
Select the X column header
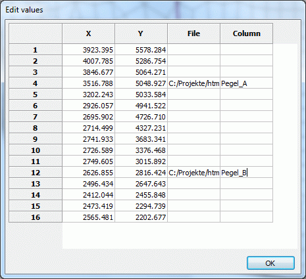(88, 33)
